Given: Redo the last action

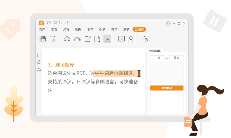Looking at the screenshot, I should (67, 22).
